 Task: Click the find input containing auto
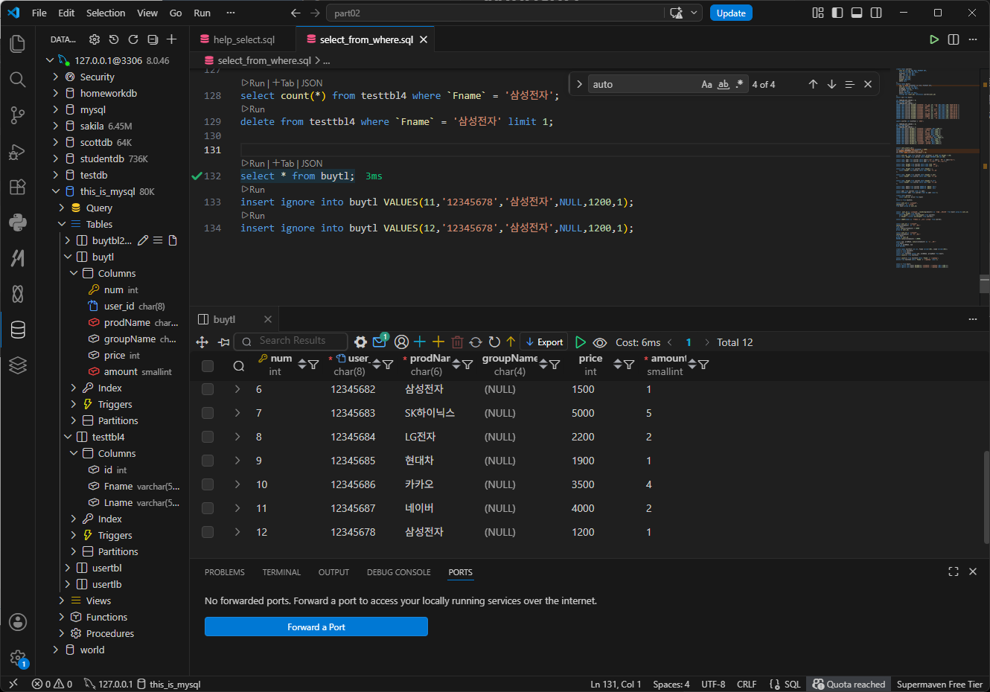coord(643,84)
